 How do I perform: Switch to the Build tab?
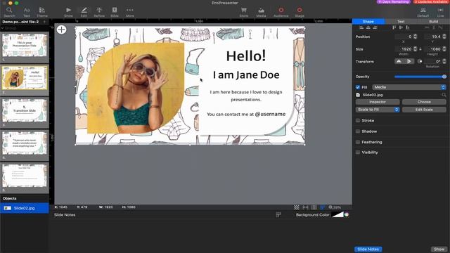[x=433, y=22]
